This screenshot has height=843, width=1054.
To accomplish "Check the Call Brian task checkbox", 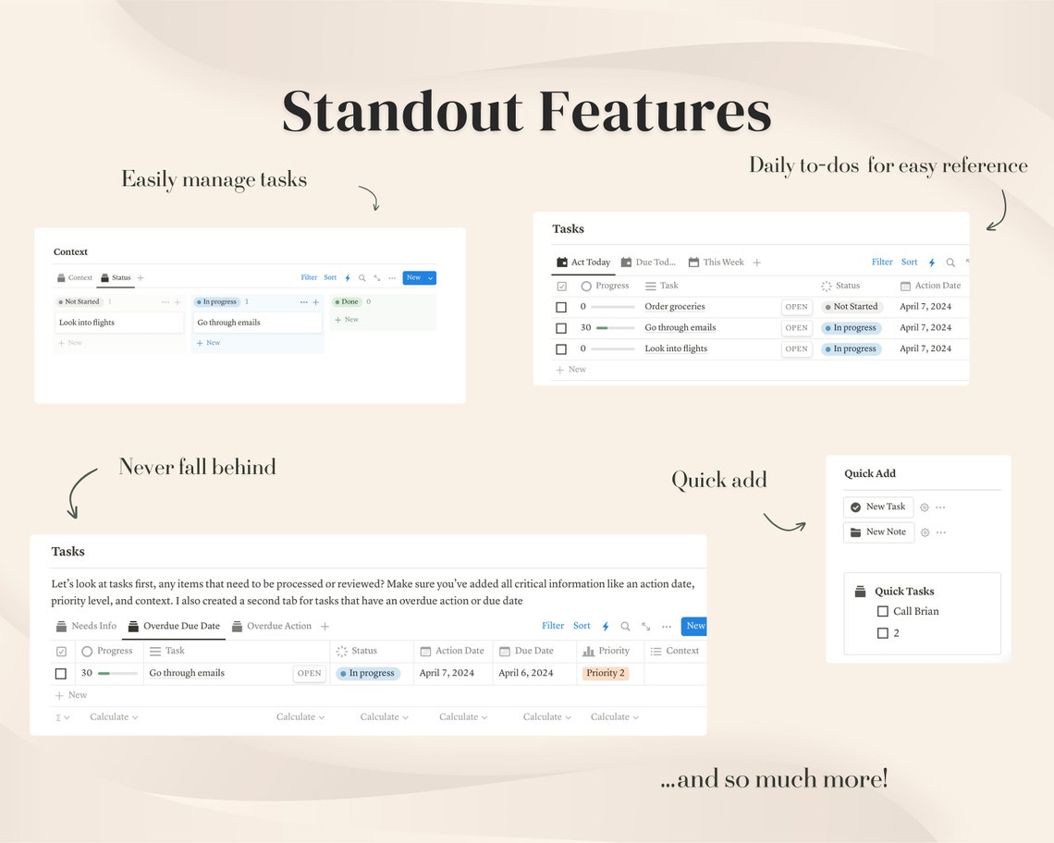I will click(883, 611).
